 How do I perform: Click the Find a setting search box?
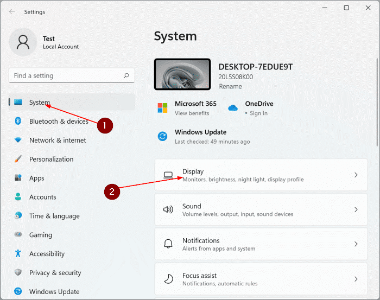(65, 76)
